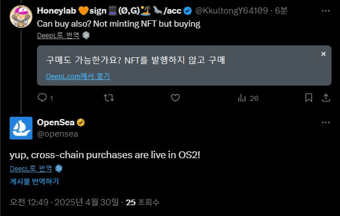This screenshot has height=216, width=340.
Task: Open the @KkultongY64109 handle
Action: click(231, 11)
